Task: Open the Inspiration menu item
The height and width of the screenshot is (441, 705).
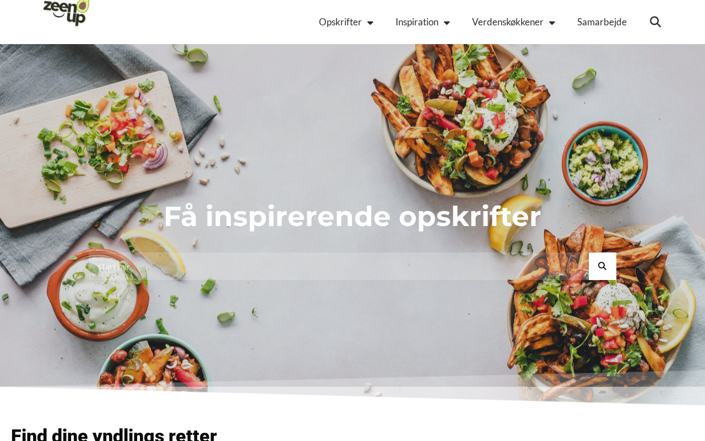Action: pos(417,22)
